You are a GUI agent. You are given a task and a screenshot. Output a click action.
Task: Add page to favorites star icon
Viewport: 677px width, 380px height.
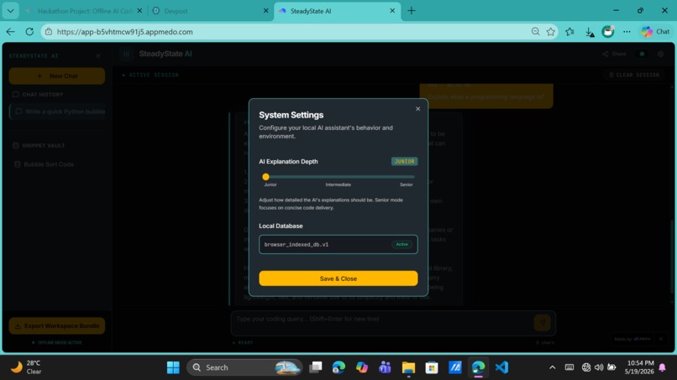point(550,32)
